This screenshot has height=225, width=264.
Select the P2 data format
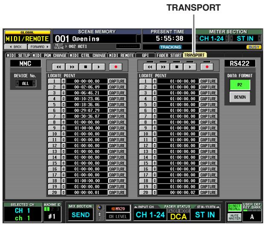coord(240,85)
